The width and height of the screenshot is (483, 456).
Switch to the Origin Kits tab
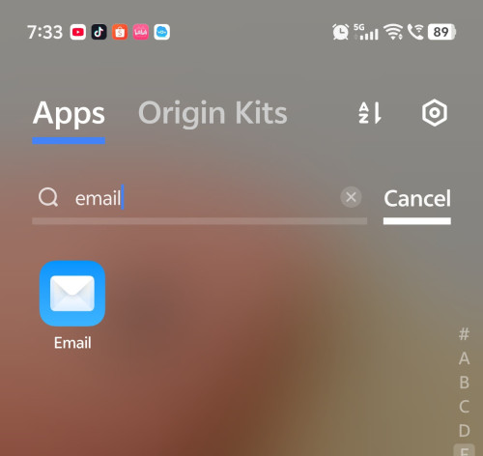pos(213,113)
